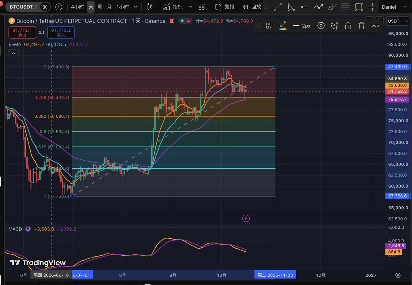
Task: Switch to the 1小时 timeframe
Action: pyautogui.click(x=123, y=7)
